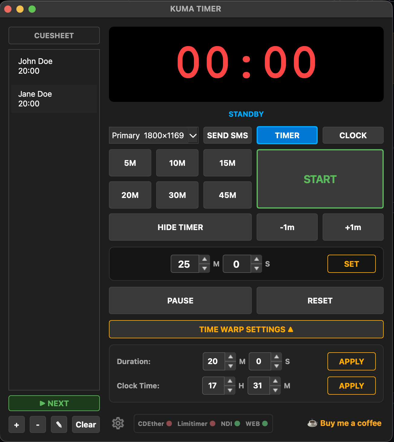Switch to the CLOCK tab

[353, 135]
